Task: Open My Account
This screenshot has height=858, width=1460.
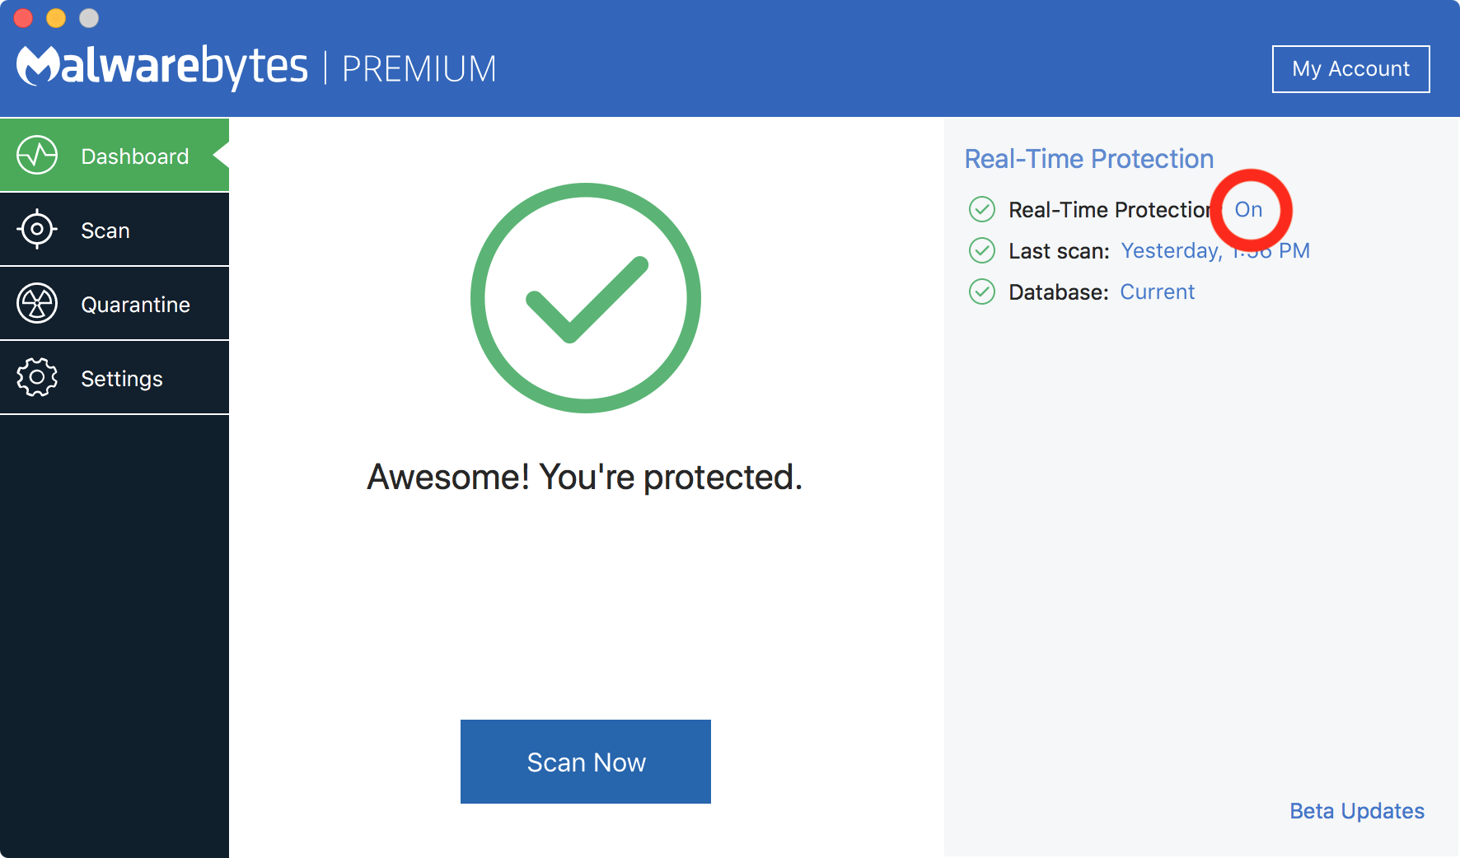Action: pos(1350,69)
